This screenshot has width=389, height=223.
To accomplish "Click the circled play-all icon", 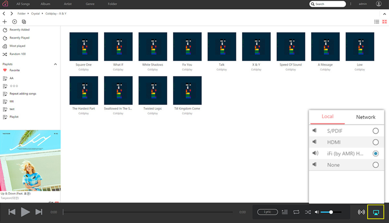I will (14, 22).
